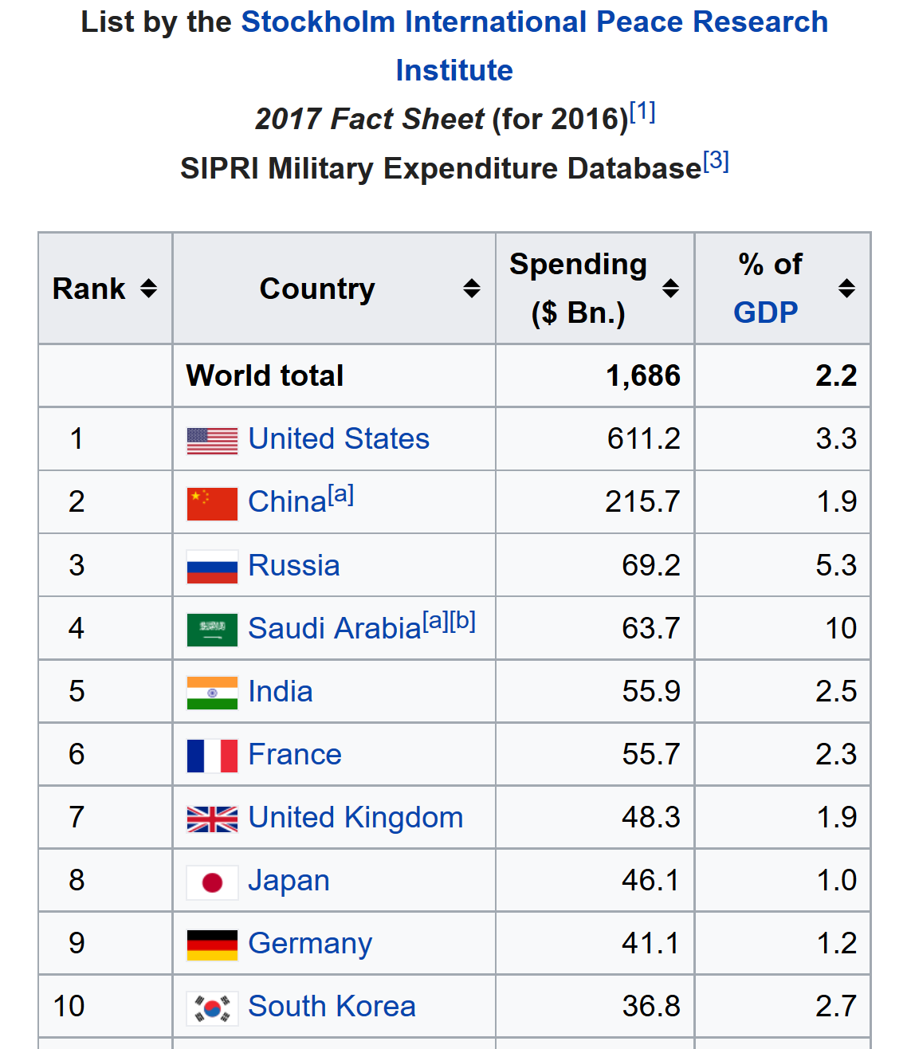This screenshot has height=1049, width=907.
Task: Open the France country link
Action: (295, 754)
